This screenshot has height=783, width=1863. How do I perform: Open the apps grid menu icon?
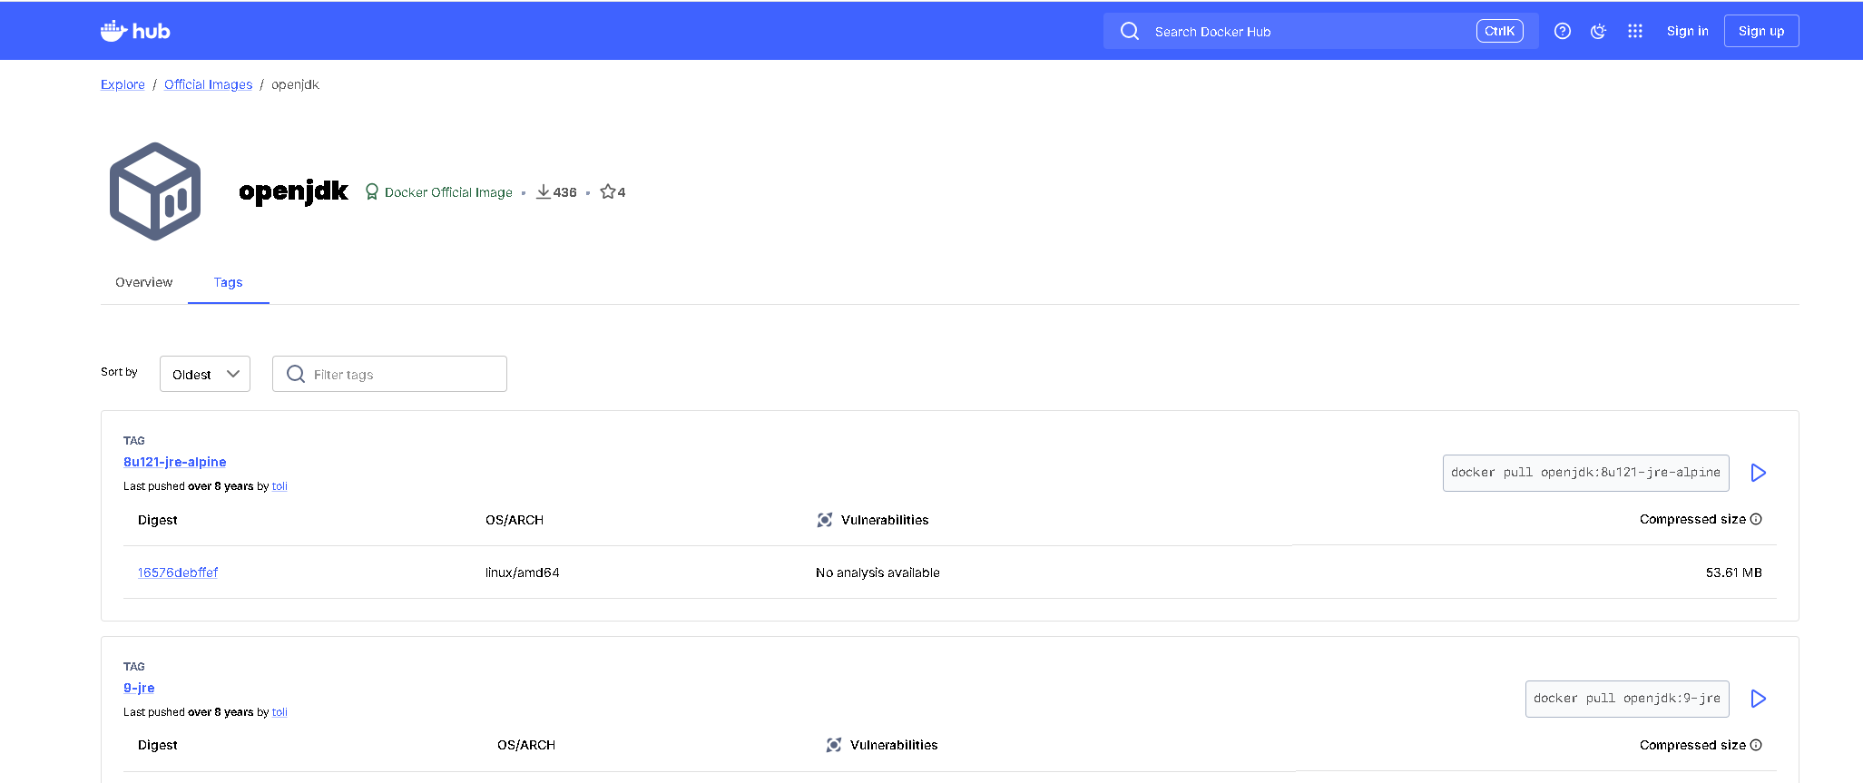1635,31
